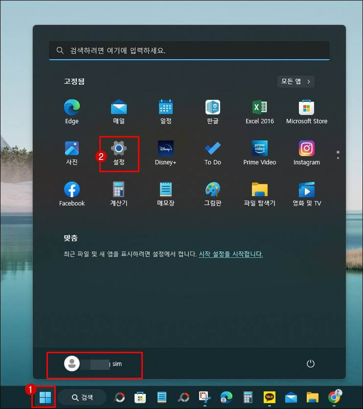
Task: Open the To Do app
Action: (x=212, y=153)
